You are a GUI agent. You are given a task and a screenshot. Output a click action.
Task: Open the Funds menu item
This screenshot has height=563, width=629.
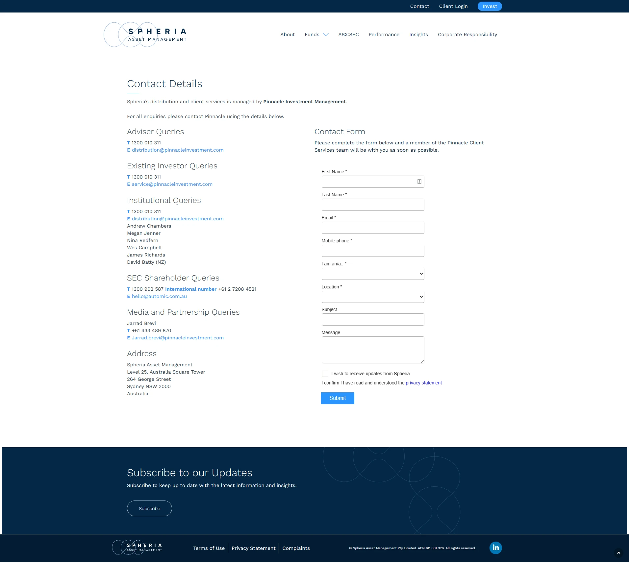[x=312, y=35]
